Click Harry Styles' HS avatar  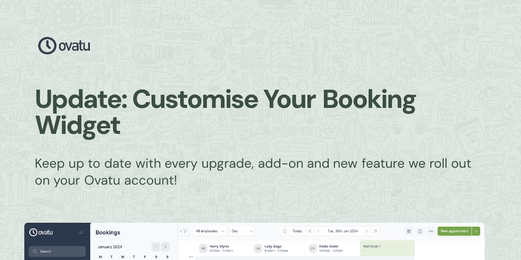tap(203, 248)
